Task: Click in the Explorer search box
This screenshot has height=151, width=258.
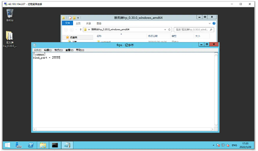Action: click(191, 30)
